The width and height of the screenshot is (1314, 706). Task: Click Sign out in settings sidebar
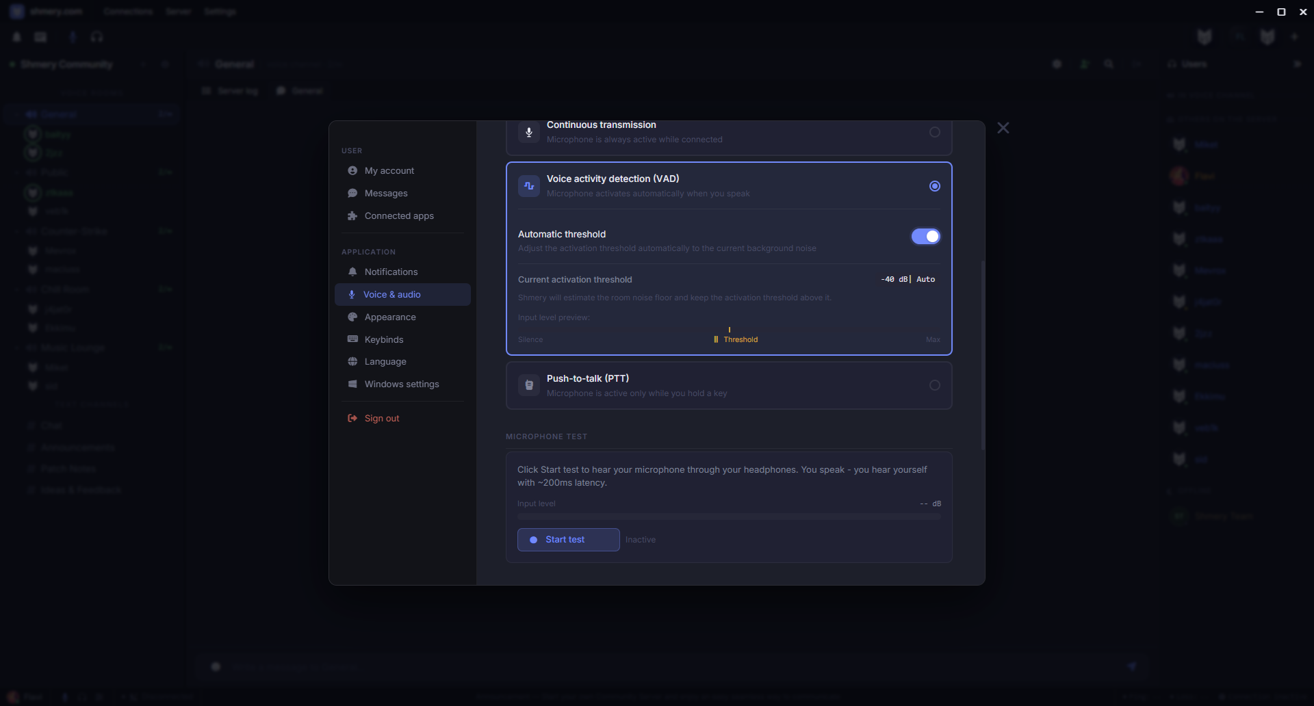[402, 418]
